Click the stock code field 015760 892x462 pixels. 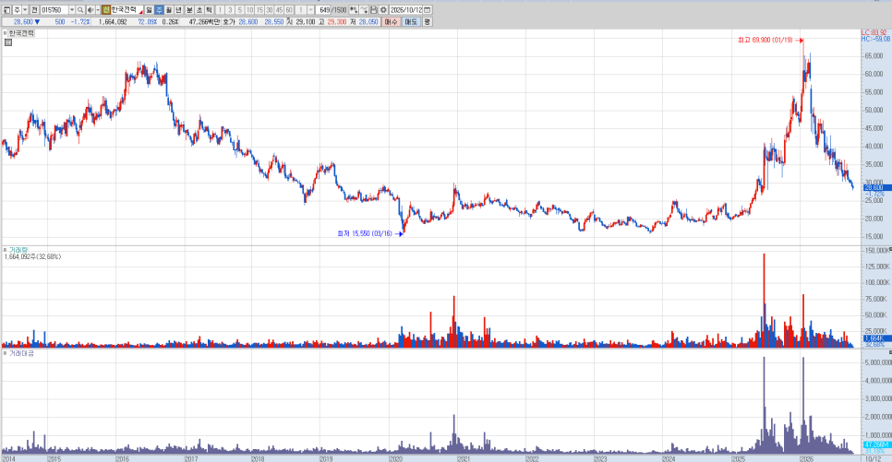[54, 10]
